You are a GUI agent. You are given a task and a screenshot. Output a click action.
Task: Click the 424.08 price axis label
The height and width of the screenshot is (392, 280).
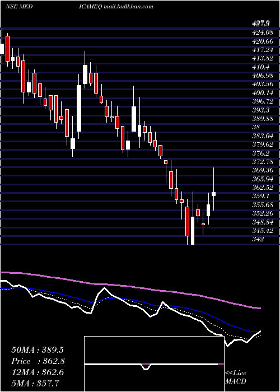coord(263,33)
